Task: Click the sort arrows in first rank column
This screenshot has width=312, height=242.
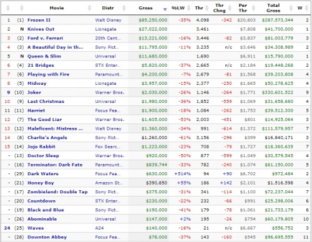Action: pyautogui.click(x=8, y=8)
